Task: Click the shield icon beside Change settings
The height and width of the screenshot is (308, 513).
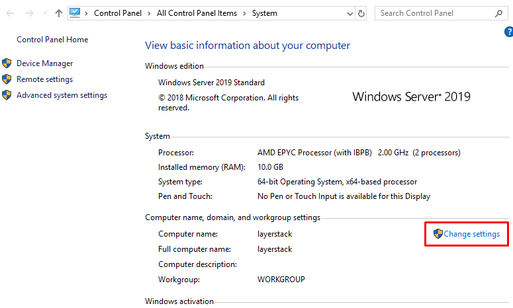Action: tap(438, 234)
